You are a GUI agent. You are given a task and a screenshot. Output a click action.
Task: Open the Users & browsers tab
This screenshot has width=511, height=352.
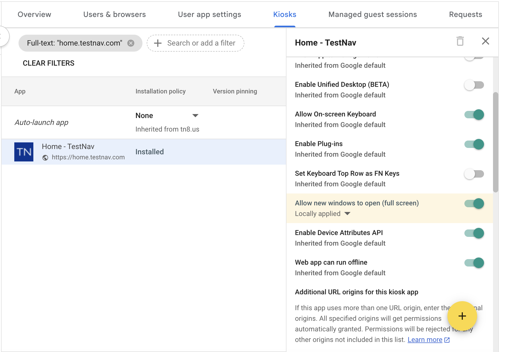(x=114, y=14)
